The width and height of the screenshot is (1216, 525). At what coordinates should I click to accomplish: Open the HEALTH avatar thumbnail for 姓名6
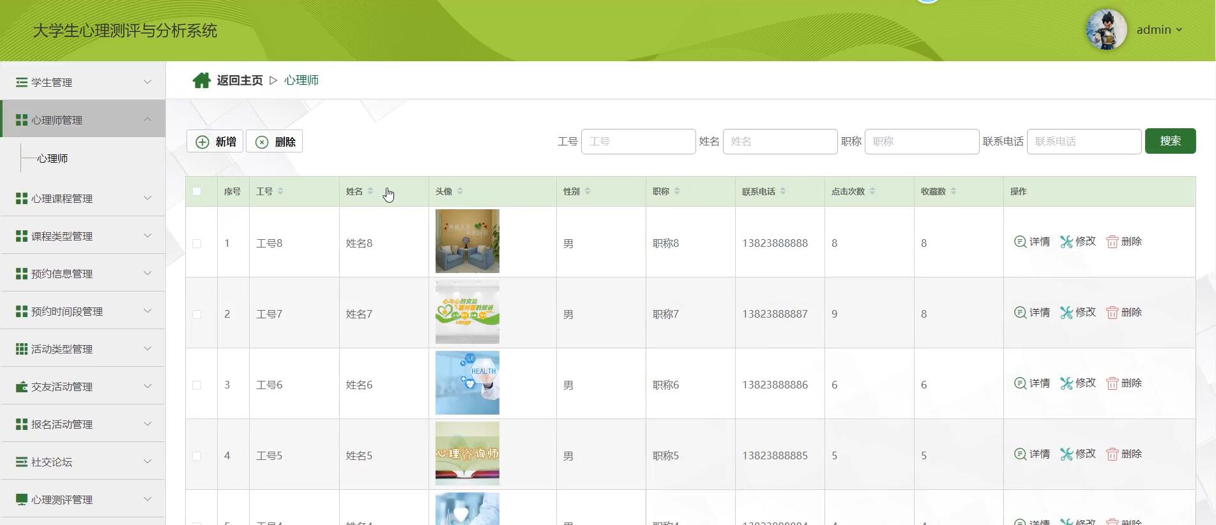pos(467,383)
